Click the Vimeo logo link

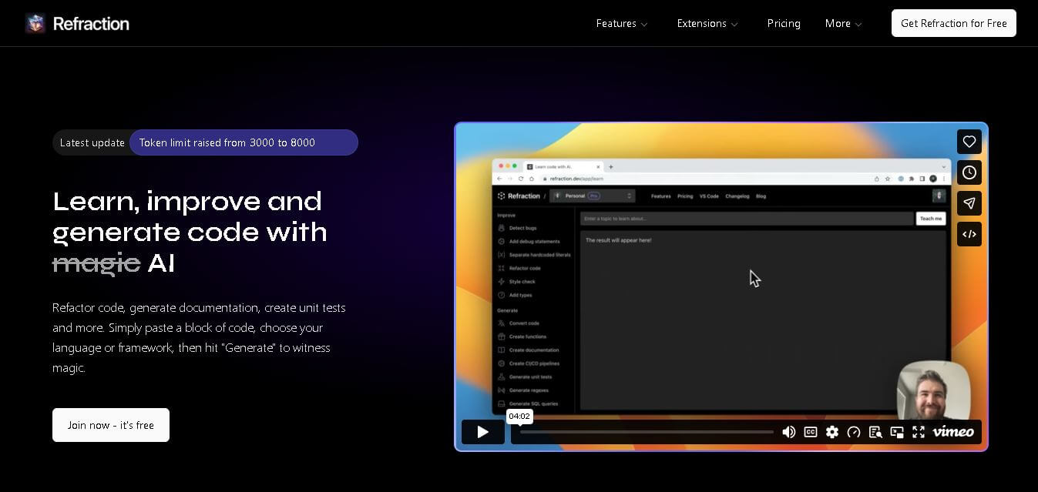tap(954, 432)
